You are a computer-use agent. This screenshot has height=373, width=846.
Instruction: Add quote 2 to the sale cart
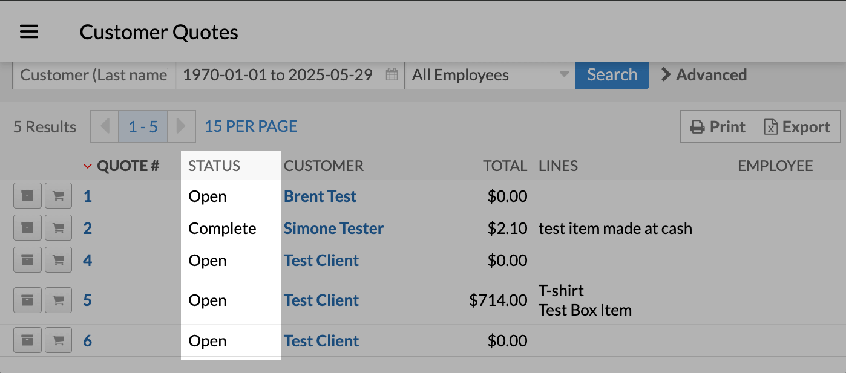58,228
